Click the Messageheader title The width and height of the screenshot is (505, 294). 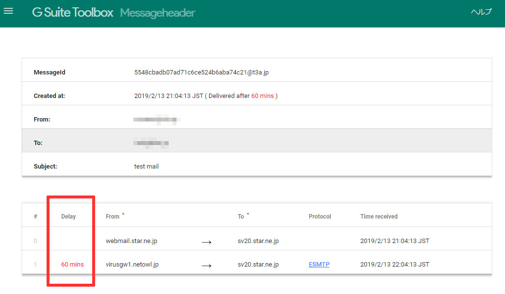(157, 13)
